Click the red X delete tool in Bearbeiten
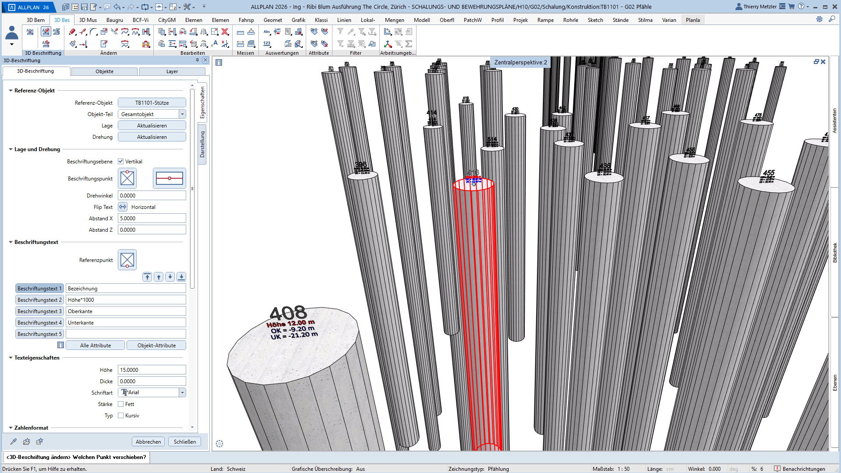841x473 pixels. (x=225, y=32)
